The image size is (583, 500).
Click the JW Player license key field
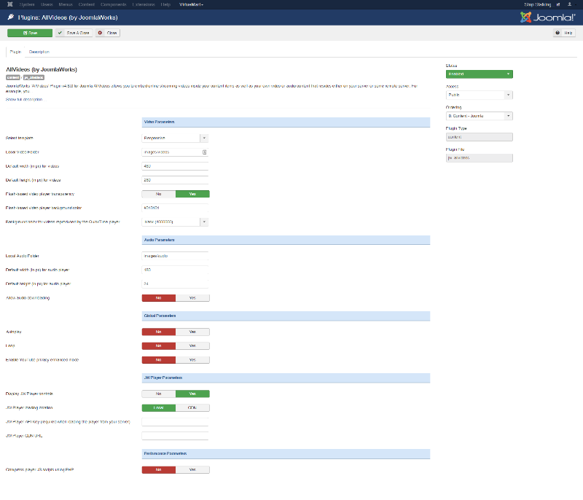click(x=175, y=422)
